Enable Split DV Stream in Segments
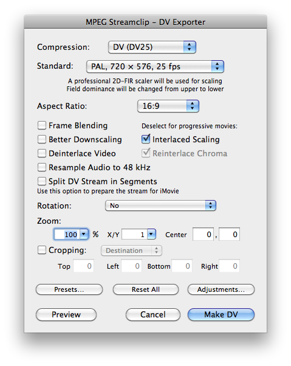 [x=42, y=181]
